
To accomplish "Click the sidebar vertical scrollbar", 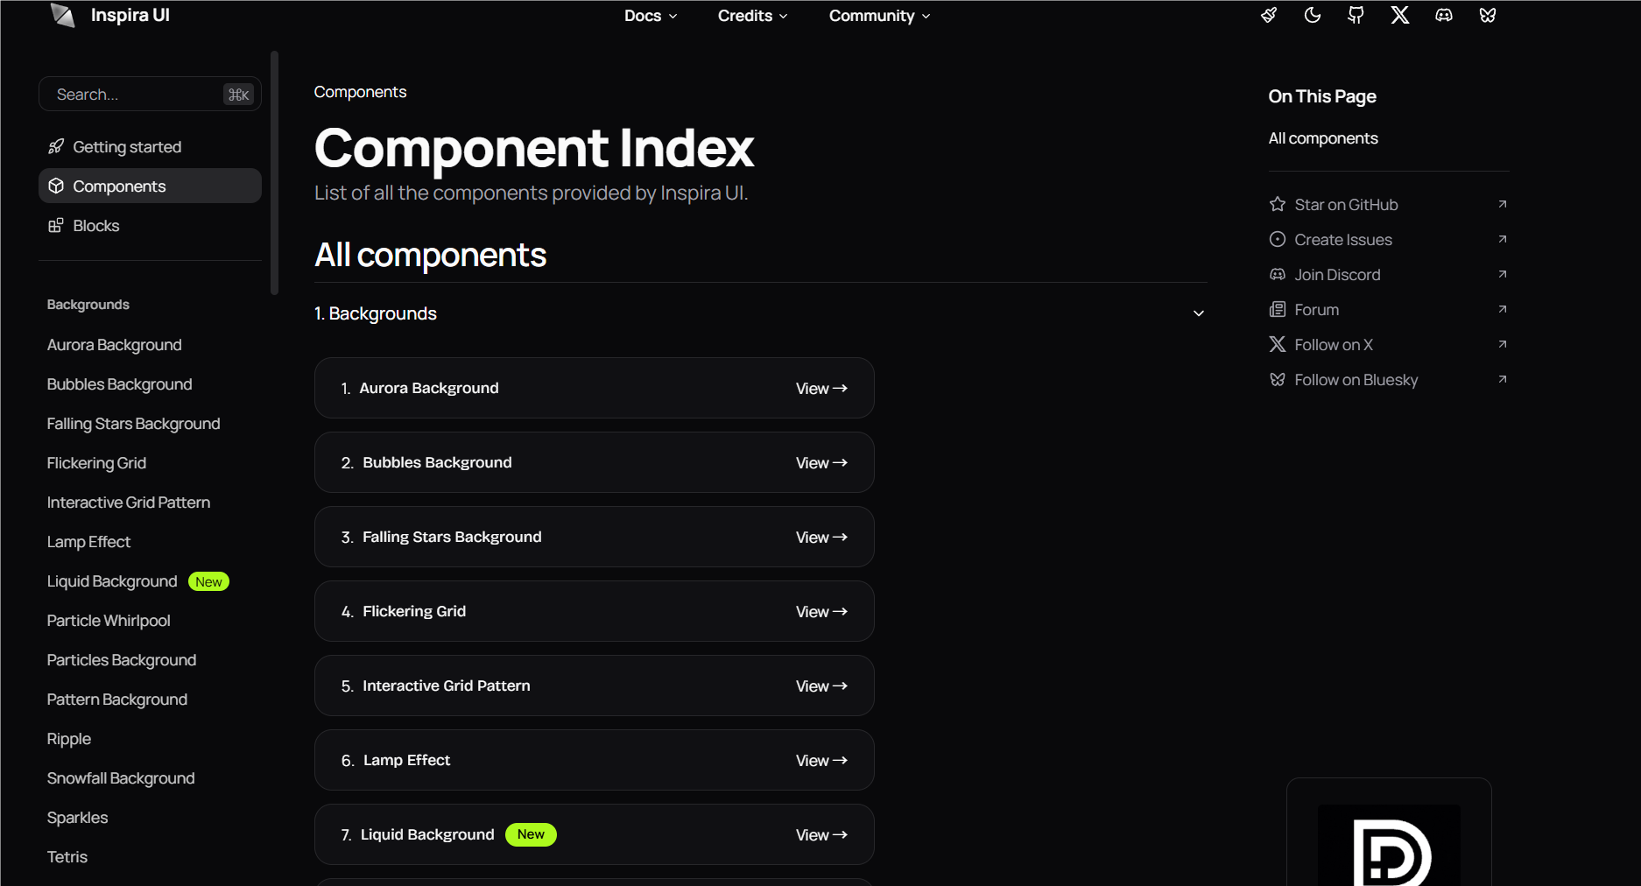I will 275,172.
